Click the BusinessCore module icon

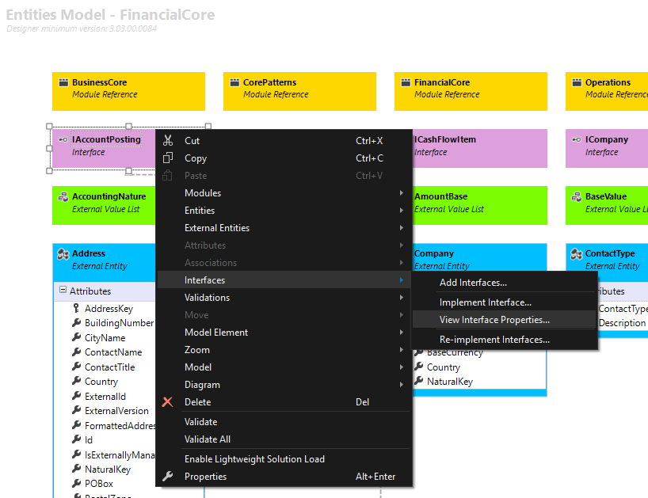point(63,82)
